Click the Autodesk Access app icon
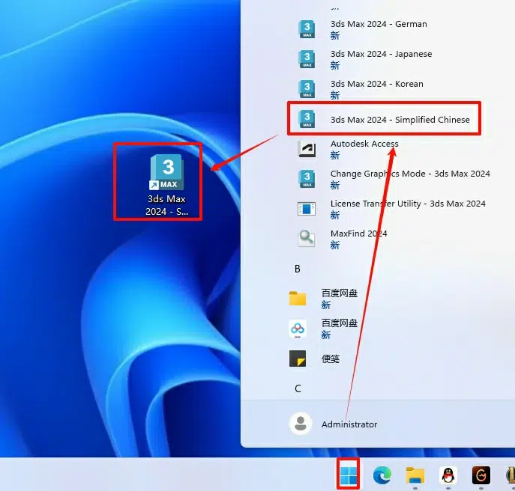This screenshot has width=515, height=491. (307, 149)
